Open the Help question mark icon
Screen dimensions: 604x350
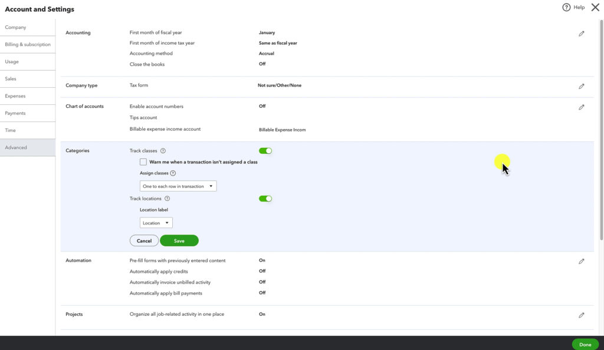566,7
